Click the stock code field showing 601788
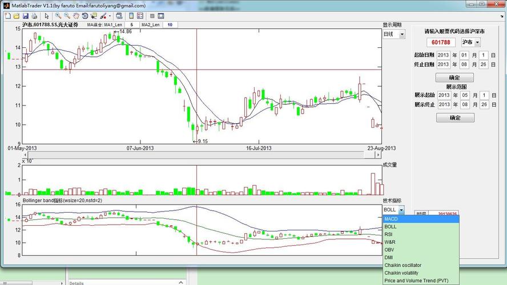Image resolution: width=507 pixels, height=285 pixels. (x=440, y=42)
